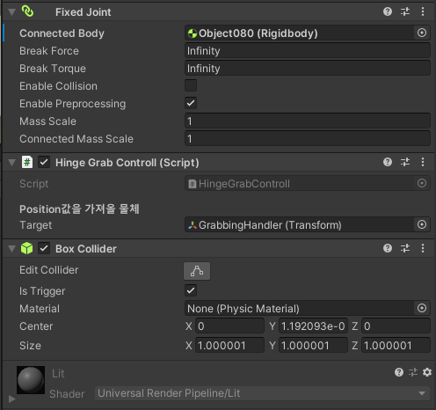Click the Fixed Joint header title

[84, 12]
